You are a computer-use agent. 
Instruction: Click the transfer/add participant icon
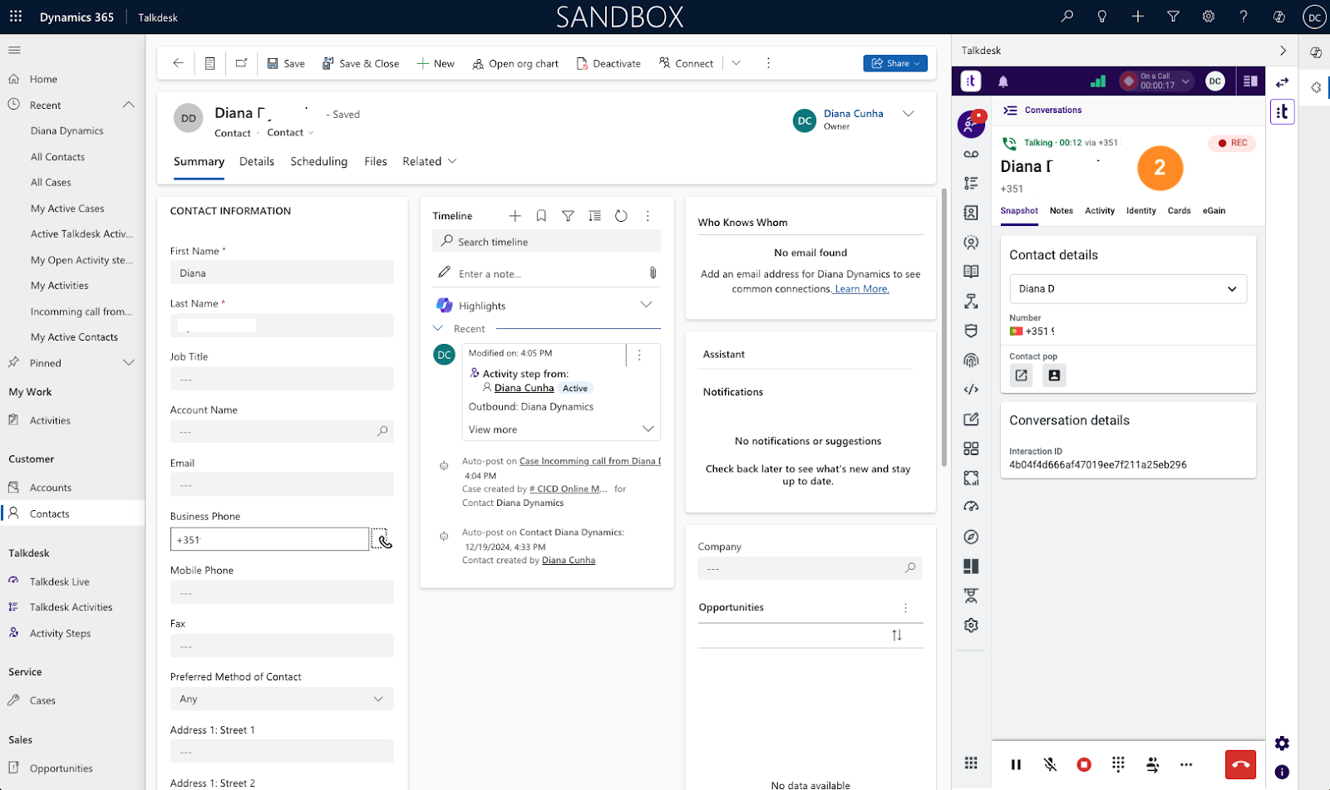coord(1152,764)
